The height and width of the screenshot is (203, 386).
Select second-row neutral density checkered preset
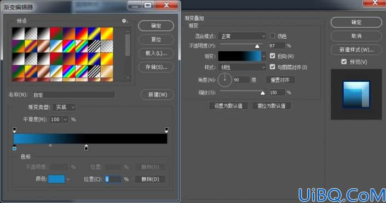107,46
